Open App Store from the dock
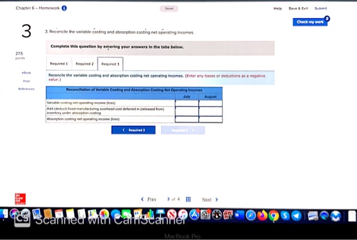 pyautogui.click(x=194, y=215)
